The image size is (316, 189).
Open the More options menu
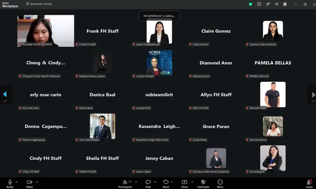point(220,183)
